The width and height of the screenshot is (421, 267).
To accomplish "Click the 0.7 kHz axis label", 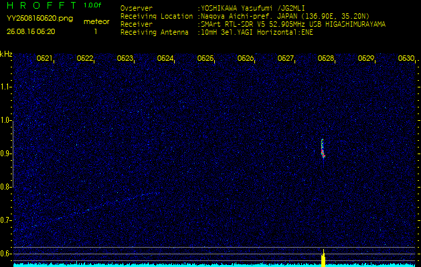I will (x=5, y=220).
